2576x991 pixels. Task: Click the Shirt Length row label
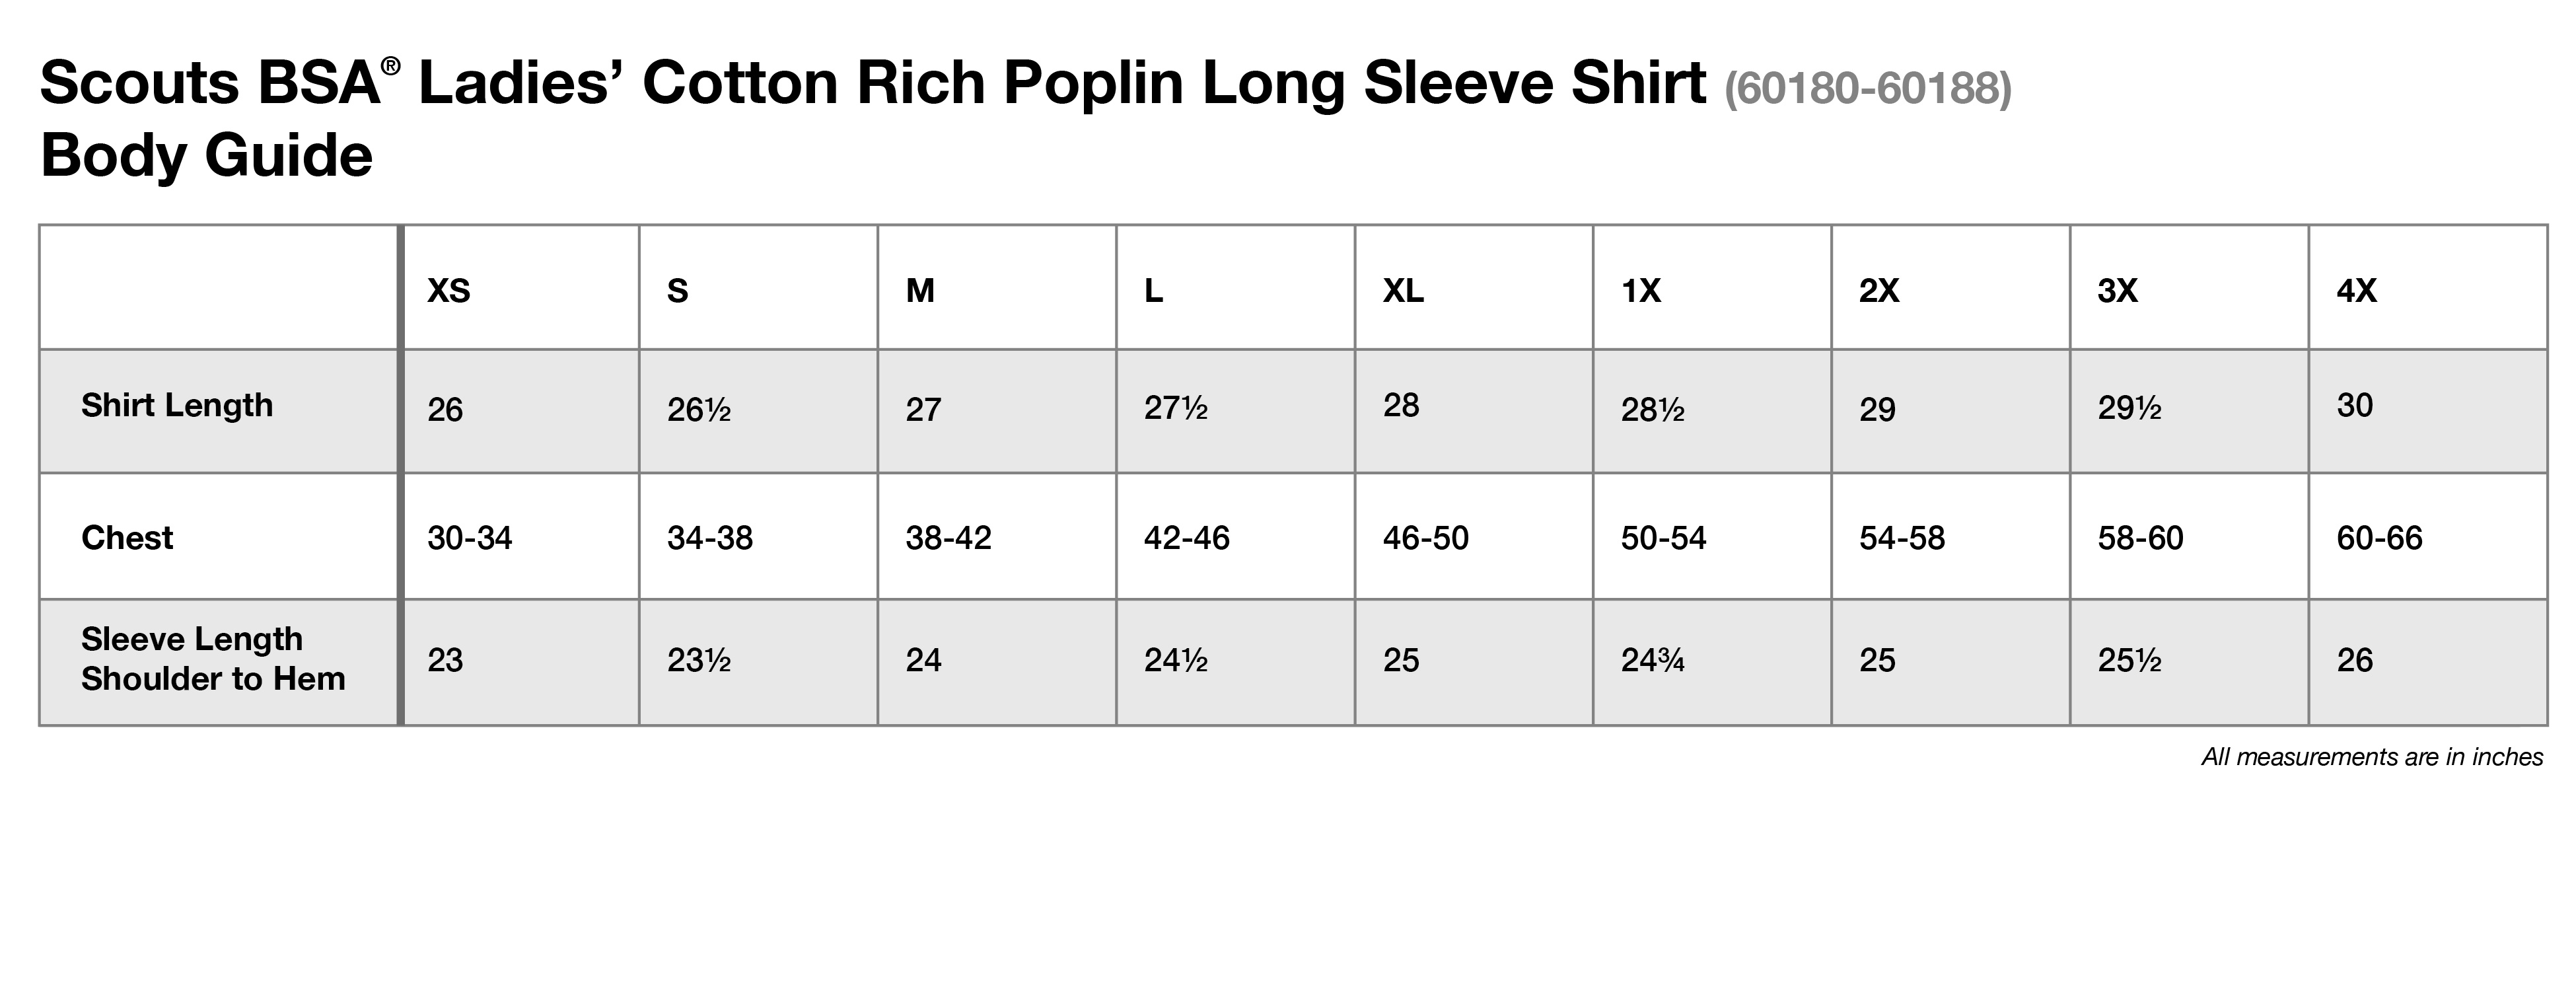[177, 405]
